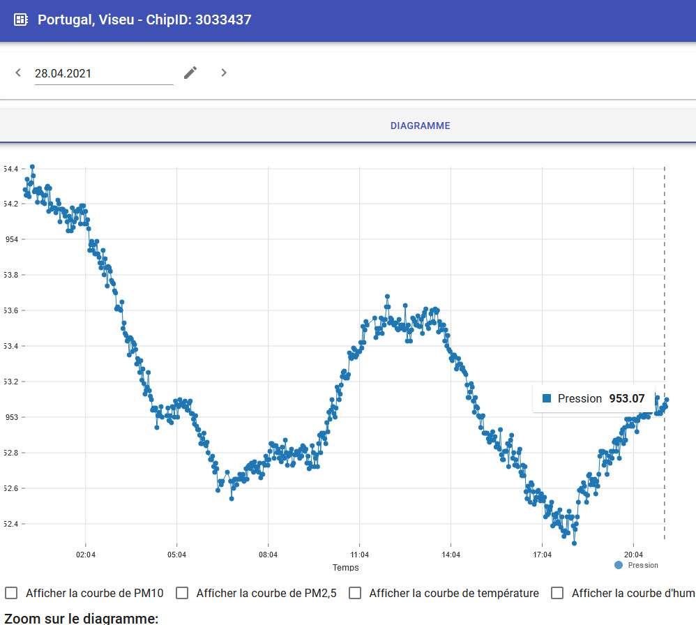Go to next day with right chevron
Screen dimensions: 696x625
(x=224, y=73)
